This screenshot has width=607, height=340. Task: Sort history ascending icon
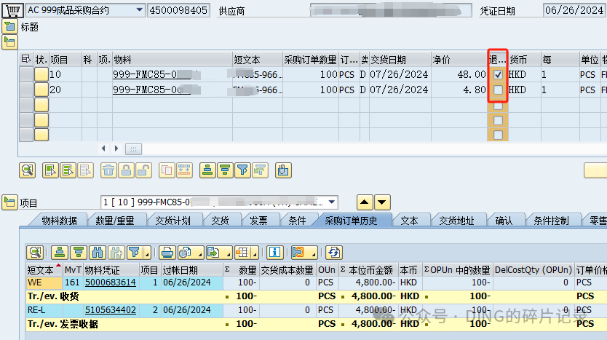pos(60,253)
